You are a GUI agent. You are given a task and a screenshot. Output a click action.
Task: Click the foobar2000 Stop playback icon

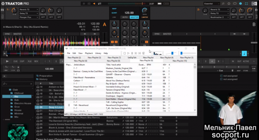click(125, 53)
